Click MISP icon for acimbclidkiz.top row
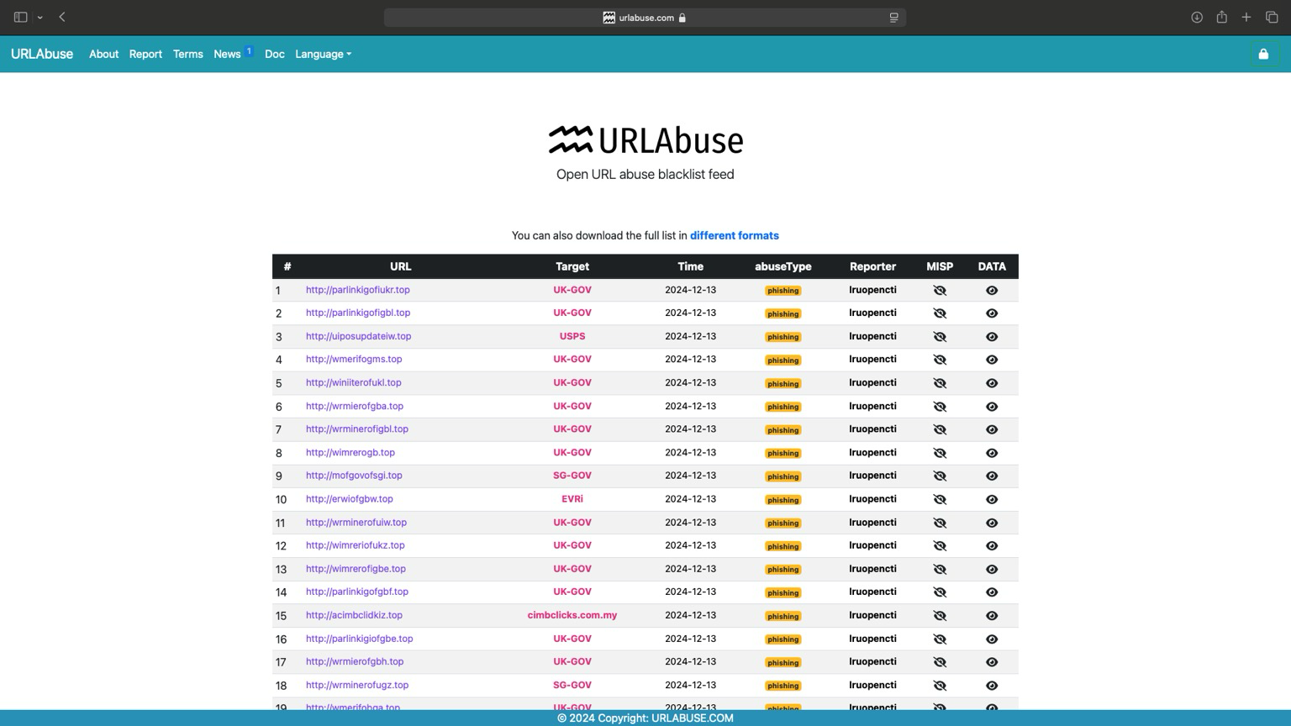Image resolution: width=1291 pixels, height=726 pixels. pyautogui.click(x=940, y=616)
